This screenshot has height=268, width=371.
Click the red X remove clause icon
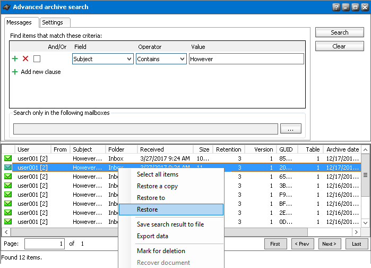[25, 58]
